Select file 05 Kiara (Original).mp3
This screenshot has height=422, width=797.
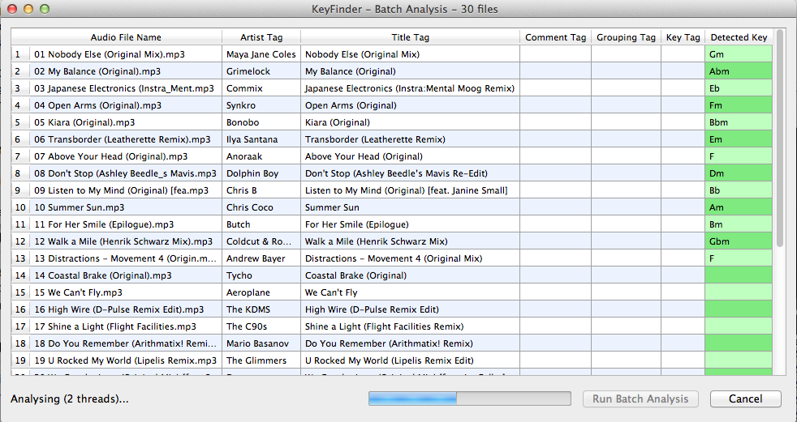point(126,122)
